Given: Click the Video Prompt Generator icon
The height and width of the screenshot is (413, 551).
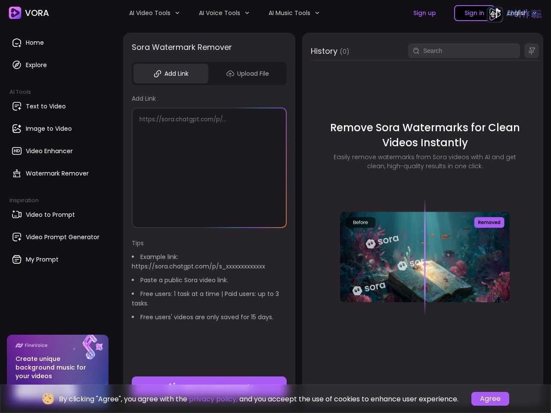Looking at the screenshot, I should [17, 237].
